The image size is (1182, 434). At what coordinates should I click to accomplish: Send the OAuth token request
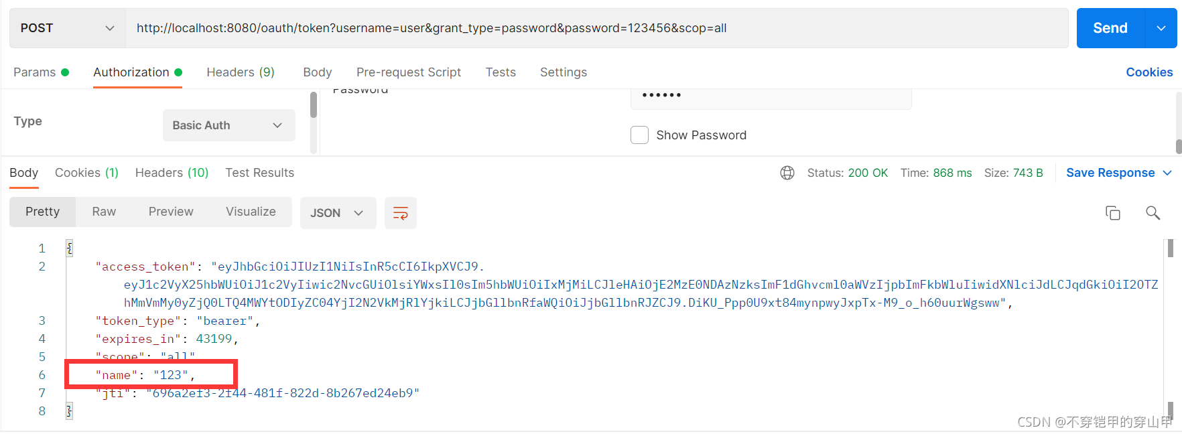click(1110, 28)
